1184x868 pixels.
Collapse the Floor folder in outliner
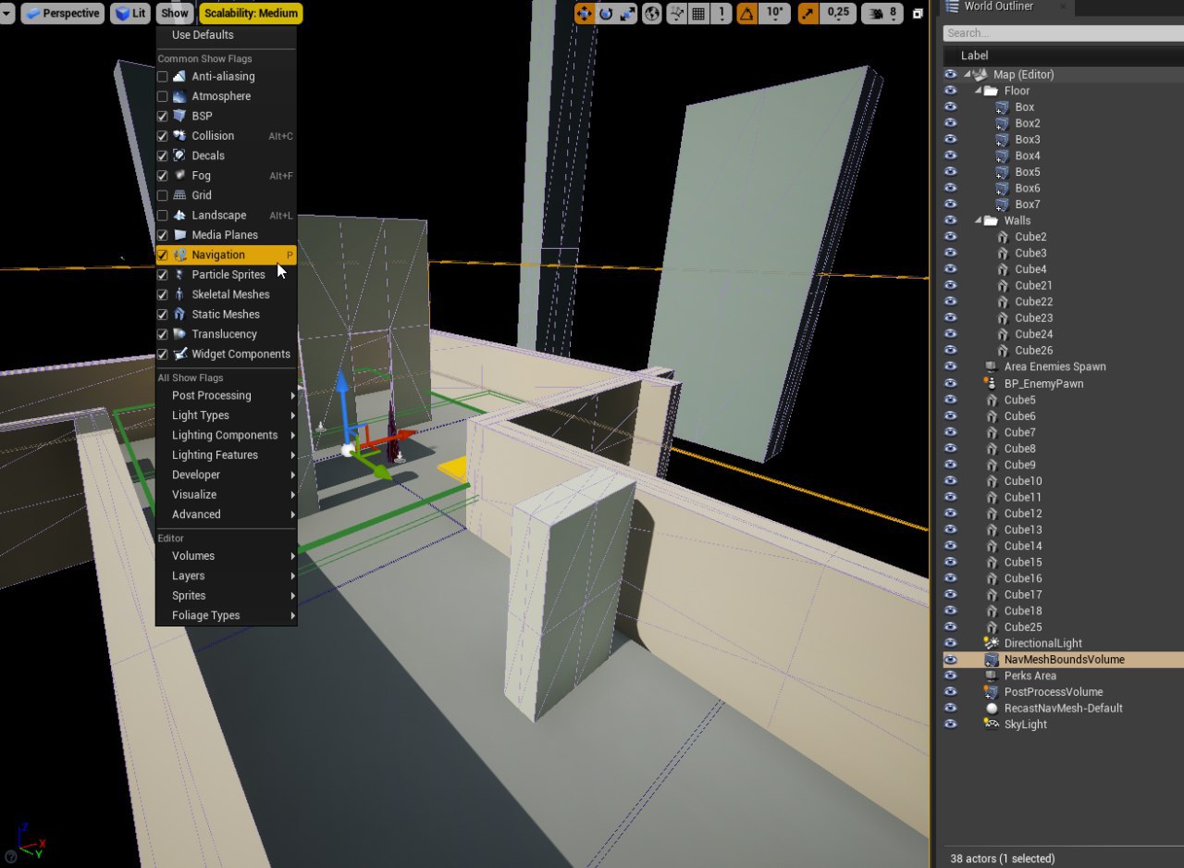tap(978, 91)
